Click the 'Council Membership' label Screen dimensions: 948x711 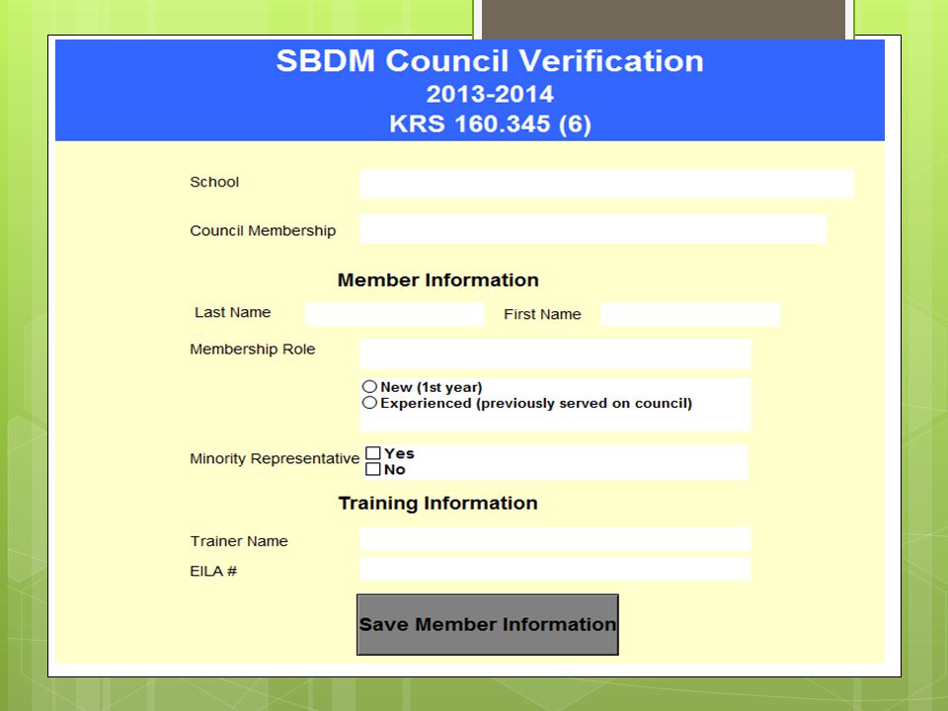pyautogui.click(x=263, y=231)
